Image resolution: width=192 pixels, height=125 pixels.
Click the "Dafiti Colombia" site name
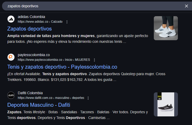coord(30,93)
